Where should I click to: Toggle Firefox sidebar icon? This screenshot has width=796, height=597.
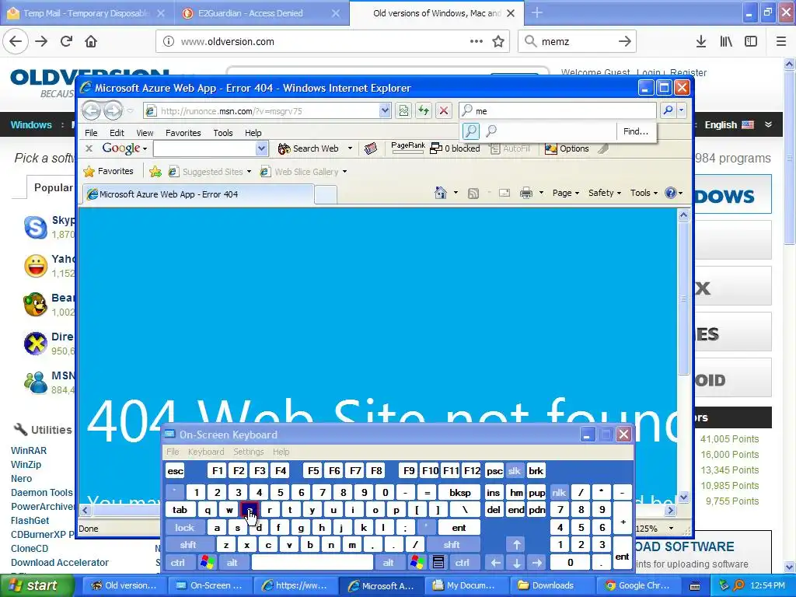tap(751, 42)
